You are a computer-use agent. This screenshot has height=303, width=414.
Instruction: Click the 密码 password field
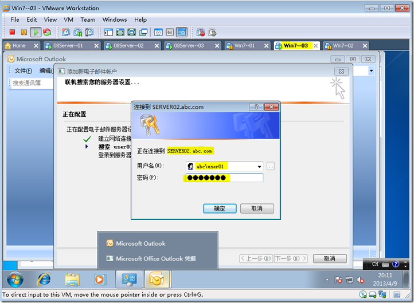point(224,178)
